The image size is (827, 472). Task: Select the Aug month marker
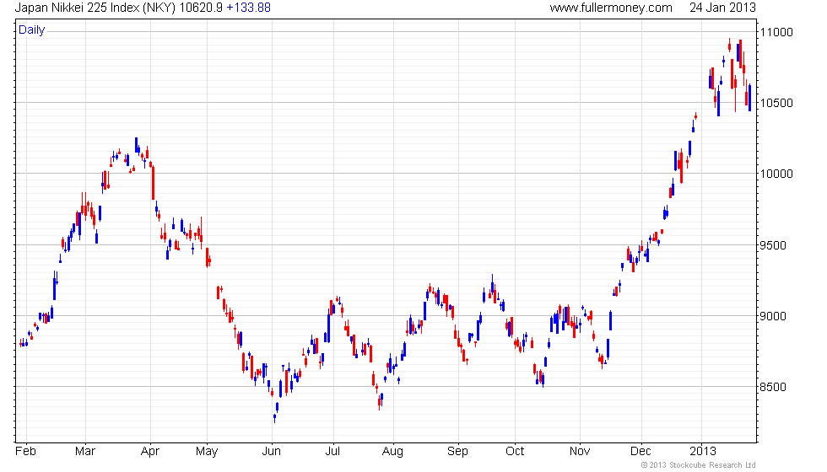392,452
